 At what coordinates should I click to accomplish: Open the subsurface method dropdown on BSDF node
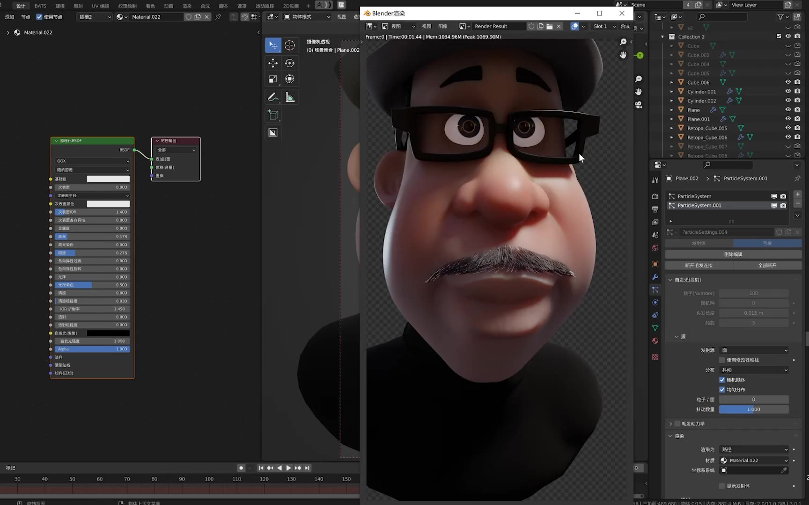coord(93,170)
